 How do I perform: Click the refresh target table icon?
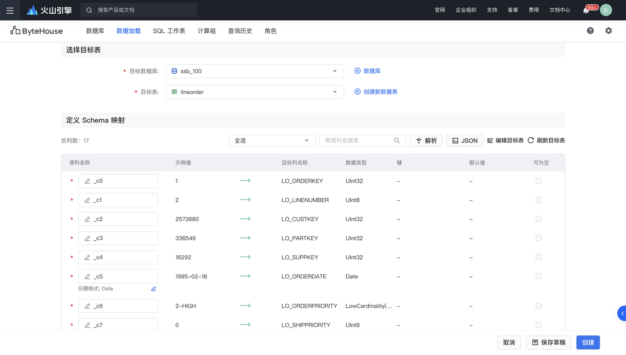click(x=531, y=141)
